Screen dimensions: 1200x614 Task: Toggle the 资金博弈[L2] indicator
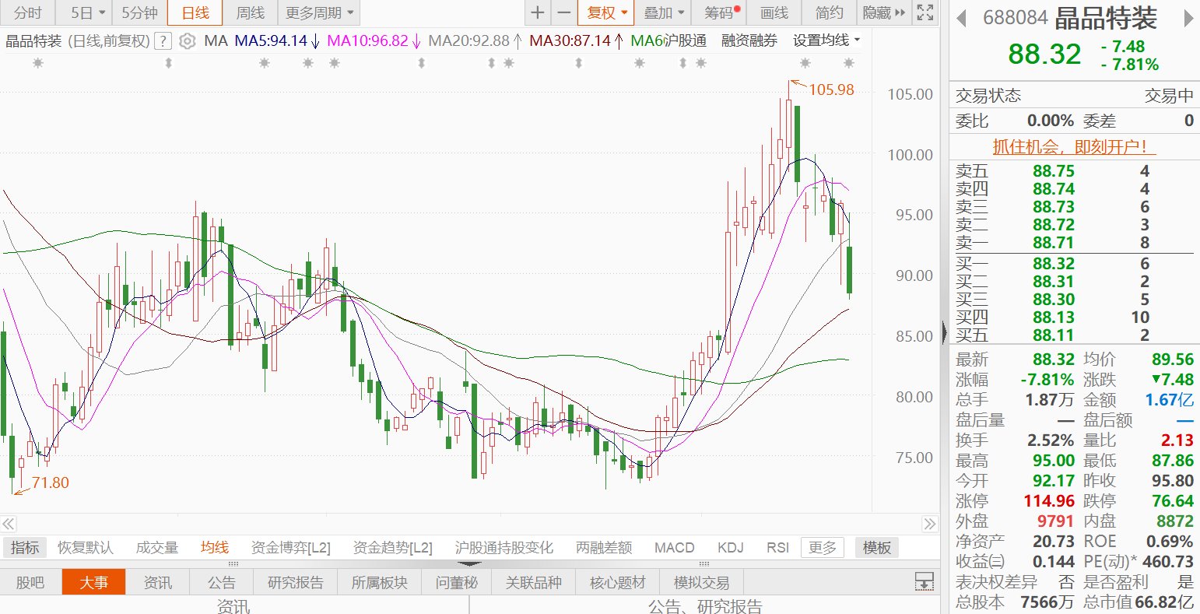[291, 548]
